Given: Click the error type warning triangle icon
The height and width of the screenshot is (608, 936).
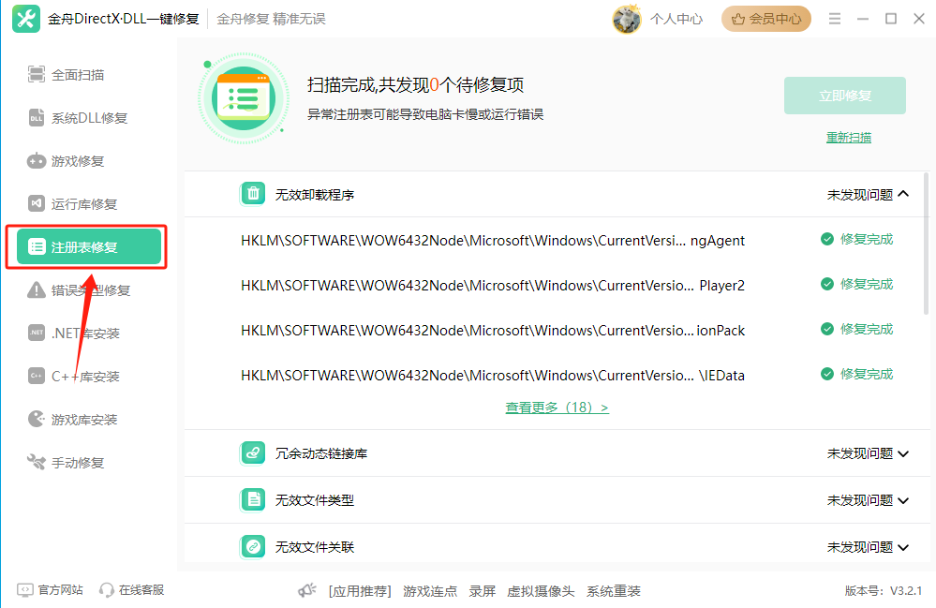Looking at the screenshot, I should click(x=37, y=290).
